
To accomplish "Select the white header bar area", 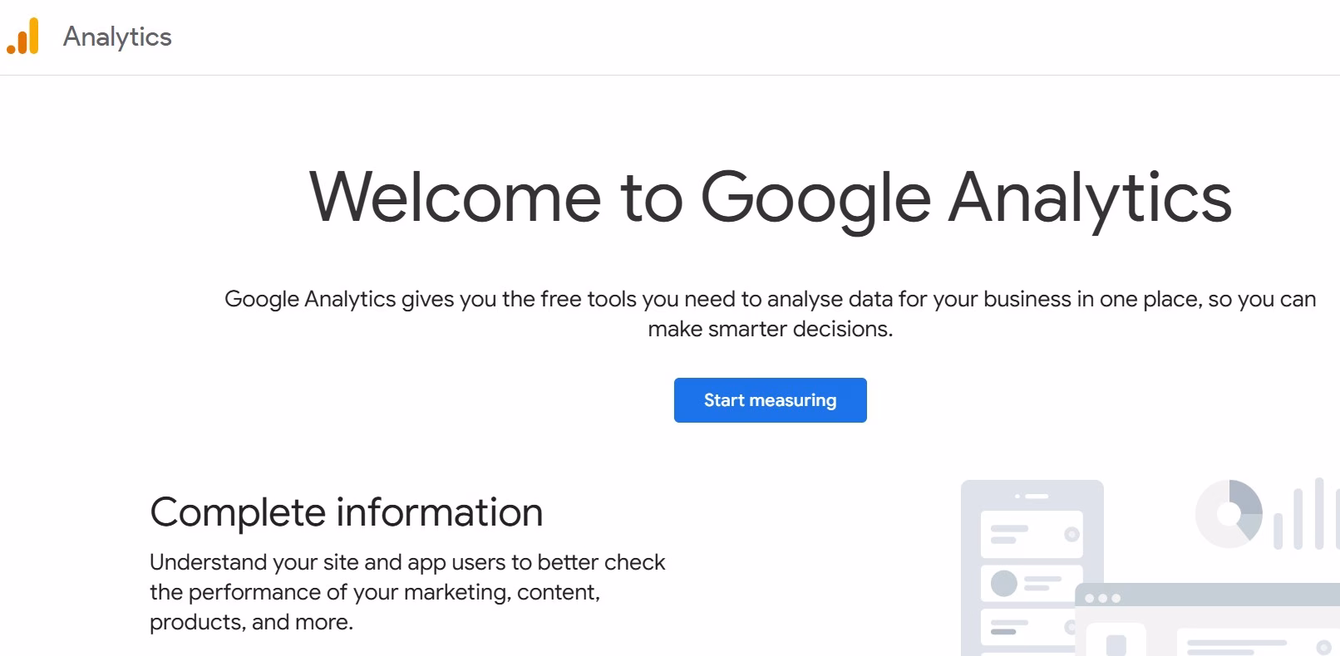I will pyautogui.click(x=665, y=37).
